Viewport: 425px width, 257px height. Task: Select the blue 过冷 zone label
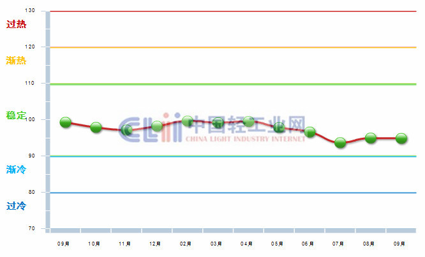(x=16, y=206)
